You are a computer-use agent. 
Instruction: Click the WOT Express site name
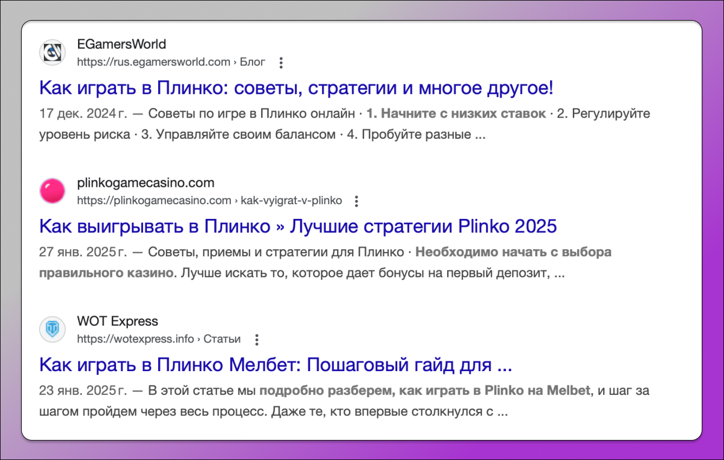click(x=118, y=321)
